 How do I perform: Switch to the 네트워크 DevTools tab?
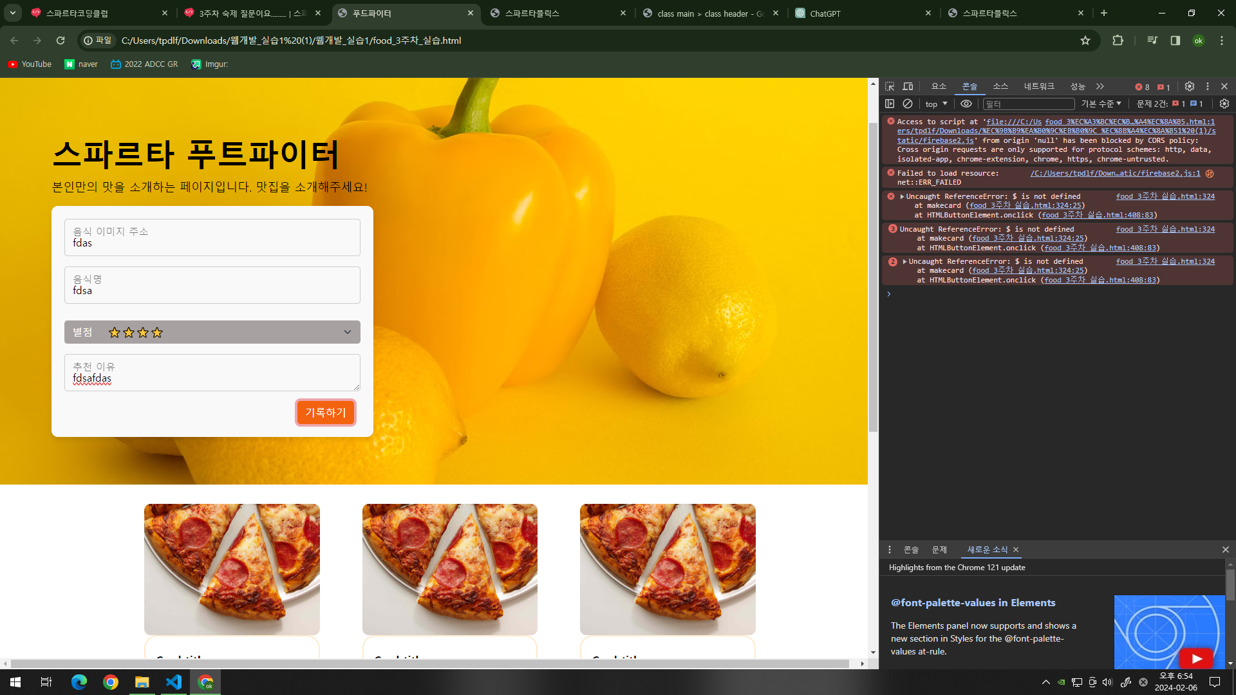(x=1039, y=86)
